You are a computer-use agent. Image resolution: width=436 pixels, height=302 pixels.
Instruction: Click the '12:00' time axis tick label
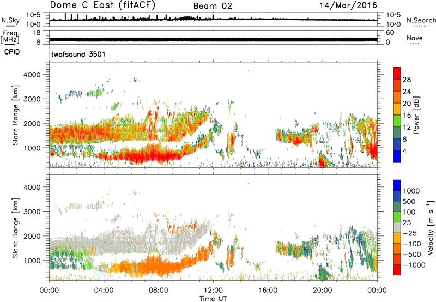tap(213, 291)
